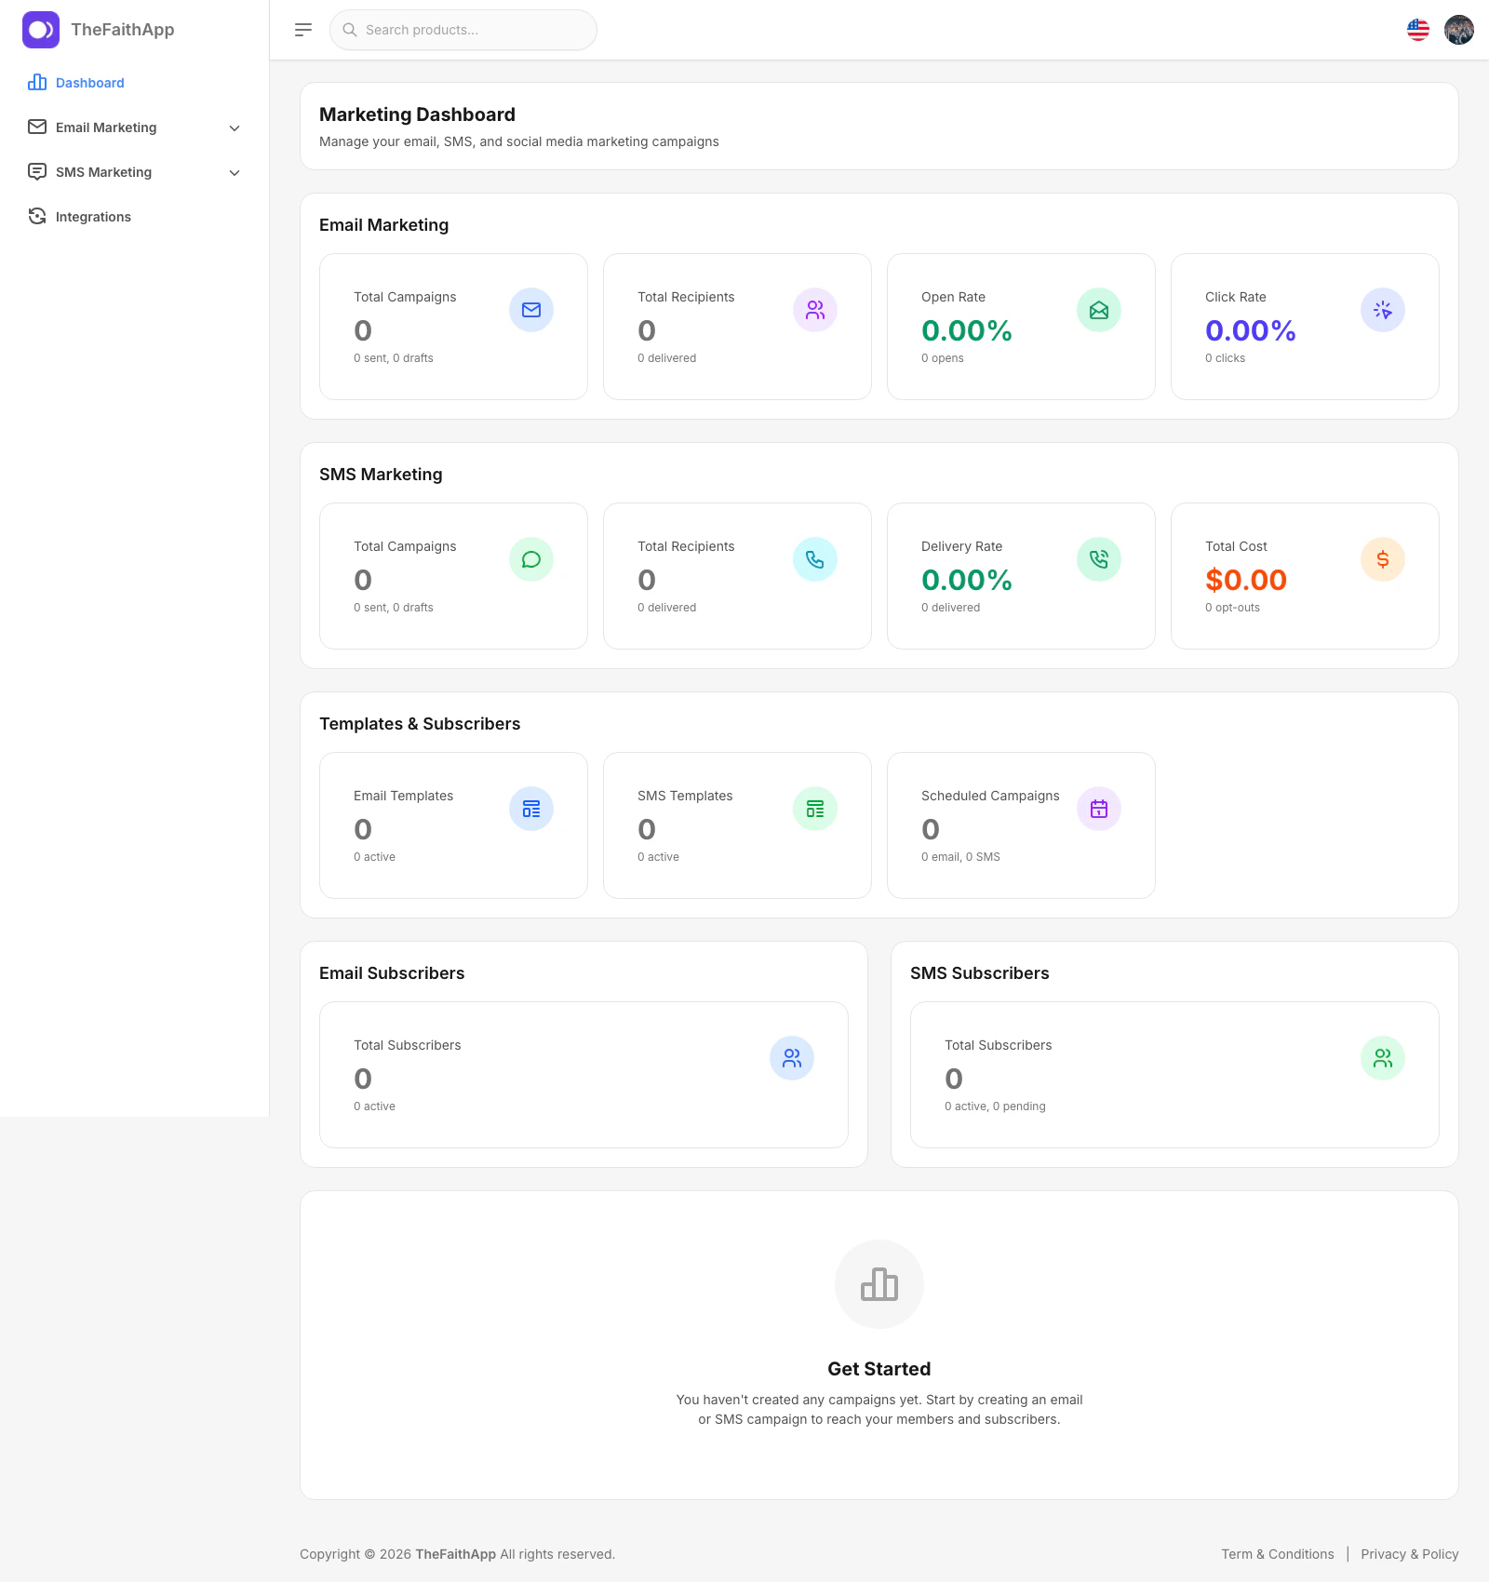
Task: Toggle the sidebar hamburger menu icon
Action: coord(303,30)
